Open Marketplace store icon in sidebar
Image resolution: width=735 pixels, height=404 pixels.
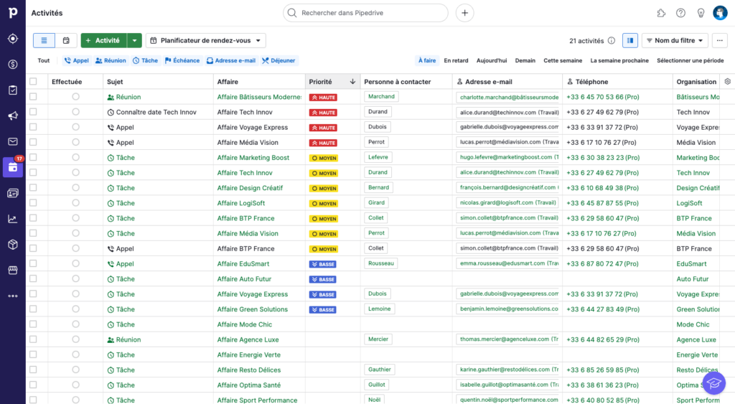13,271
